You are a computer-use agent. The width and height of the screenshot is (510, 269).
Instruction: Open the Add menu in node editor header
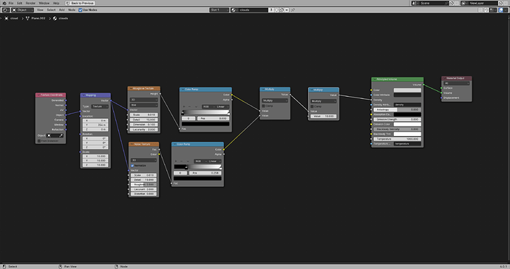[61, 10]
